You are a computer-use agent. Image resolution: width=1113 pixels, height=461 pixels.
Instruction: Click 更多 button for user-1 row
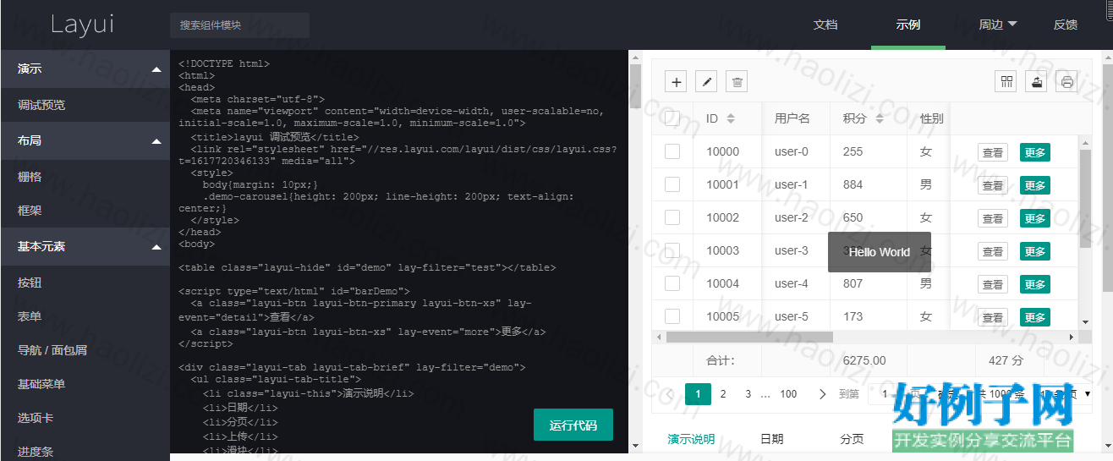click(x=1035, y=185)
